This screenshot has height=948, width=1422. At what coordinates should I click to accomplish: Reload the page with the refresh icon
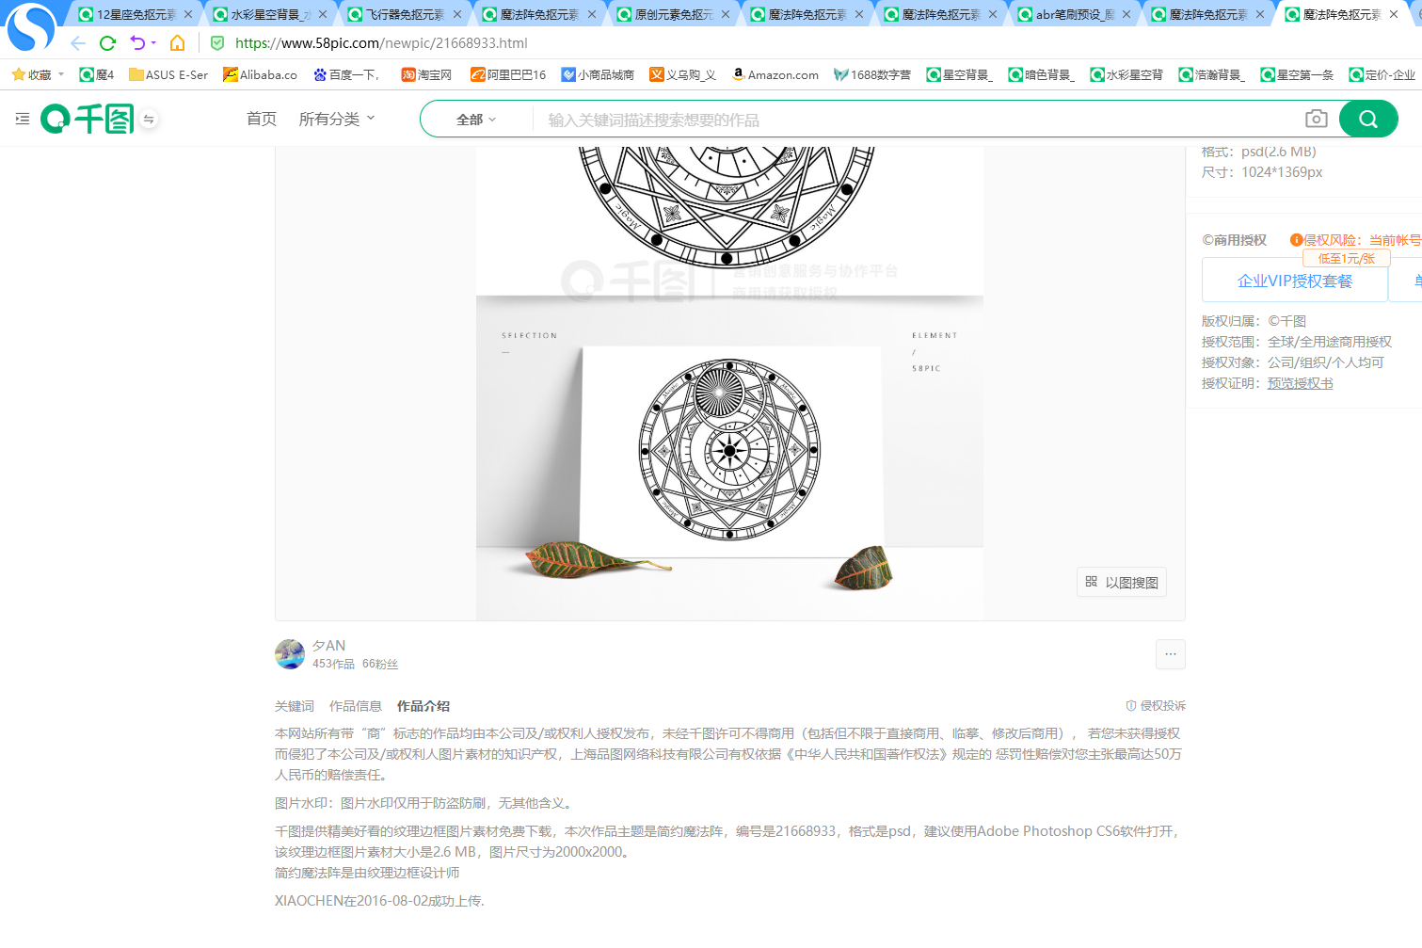tap(107, 43)
